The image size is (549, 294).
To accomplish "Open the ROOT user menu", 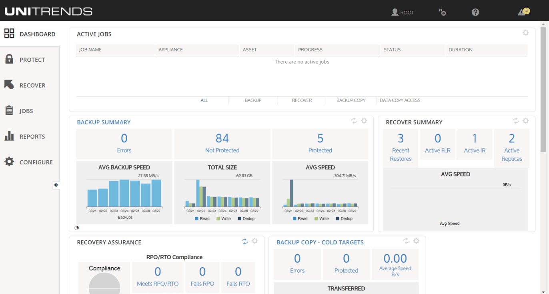I will (x=403, y=12).
